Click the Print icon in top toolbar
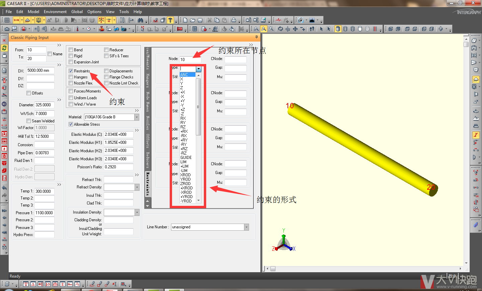Image resolution: width=482 pixels, height=291 pixels. pos(234,20)
